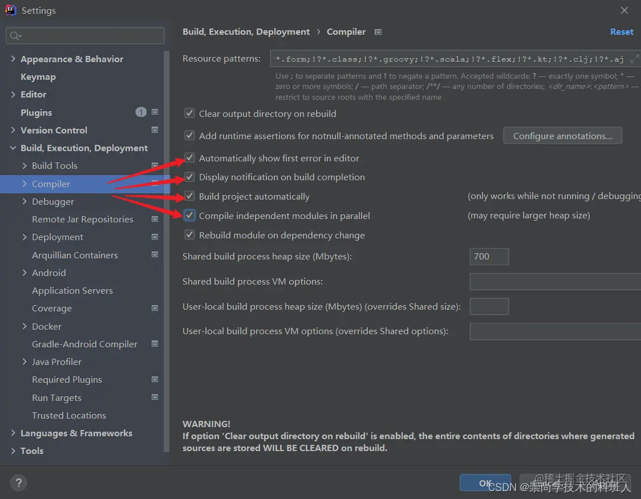
Task: Toggle Clear output directory on rebuild
Action: [x=189, y=113]
